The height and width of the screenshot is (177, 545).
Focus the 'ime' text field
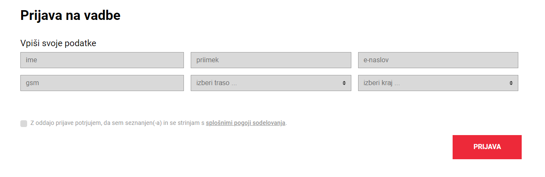click(102, 60)
